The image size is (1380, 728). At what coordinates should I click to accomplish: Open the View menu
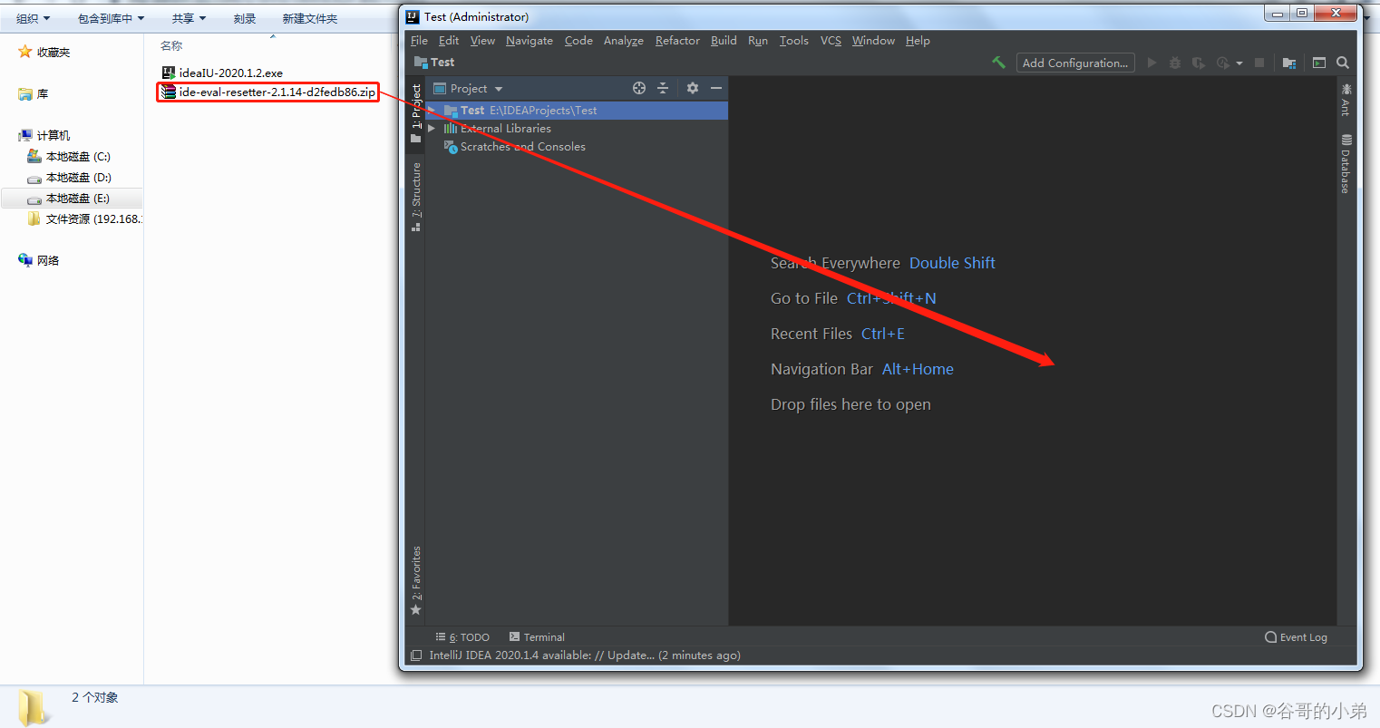(482, 40)
